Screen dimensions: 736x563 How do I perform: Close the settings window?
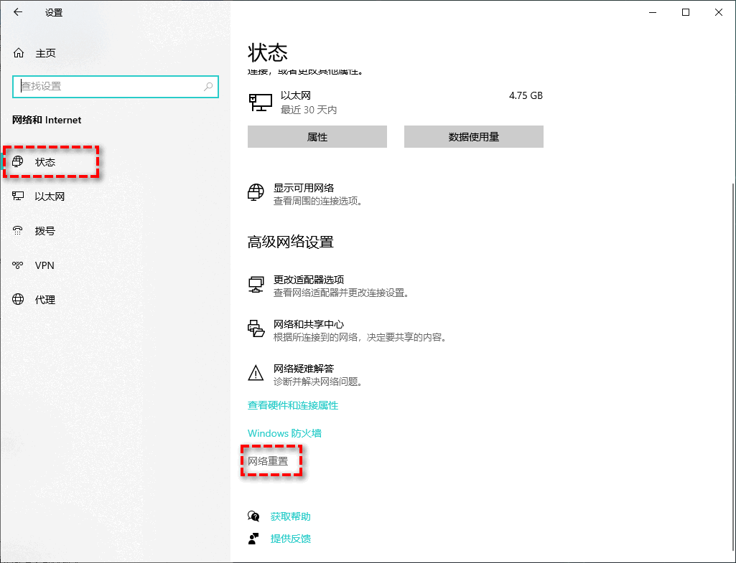coord(719,12)
